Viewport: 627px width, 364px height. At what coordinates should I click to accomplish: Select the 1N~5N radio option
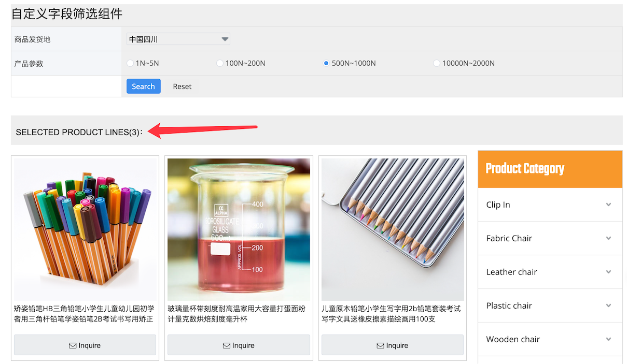(x=130, y=63)
